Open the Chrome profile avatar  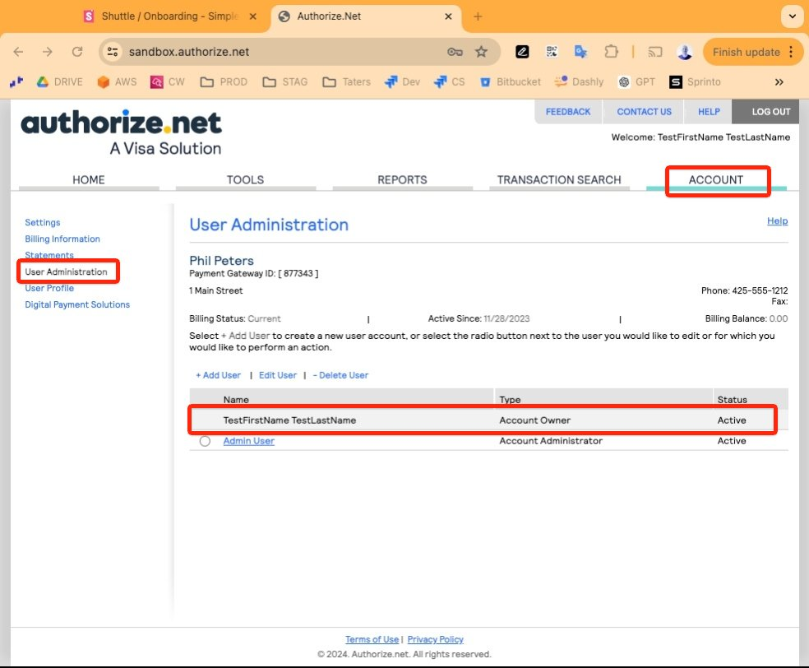point(685,52)
